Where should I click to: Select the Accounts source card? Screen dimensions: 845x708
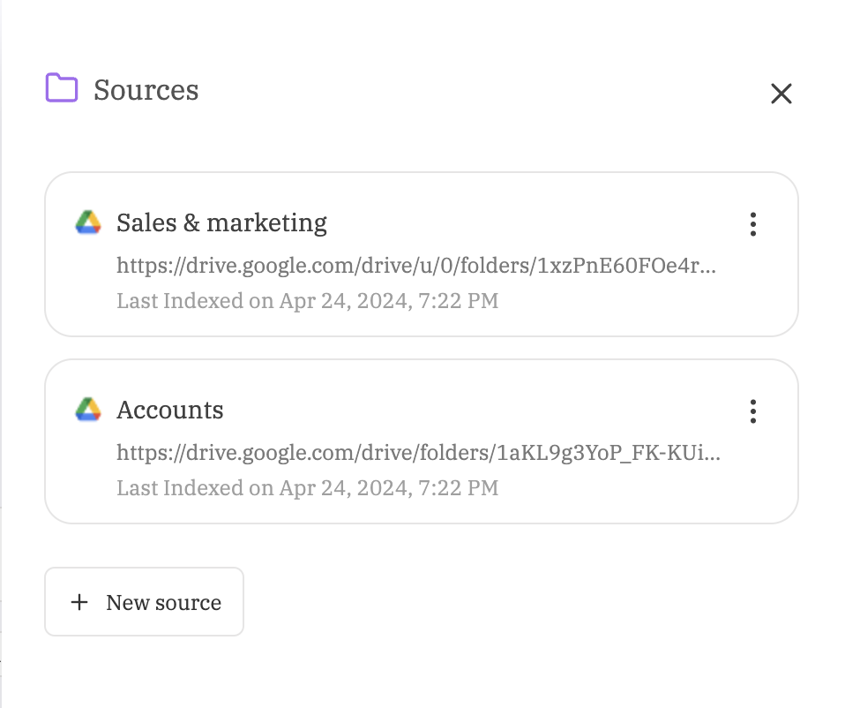[422, 441]
